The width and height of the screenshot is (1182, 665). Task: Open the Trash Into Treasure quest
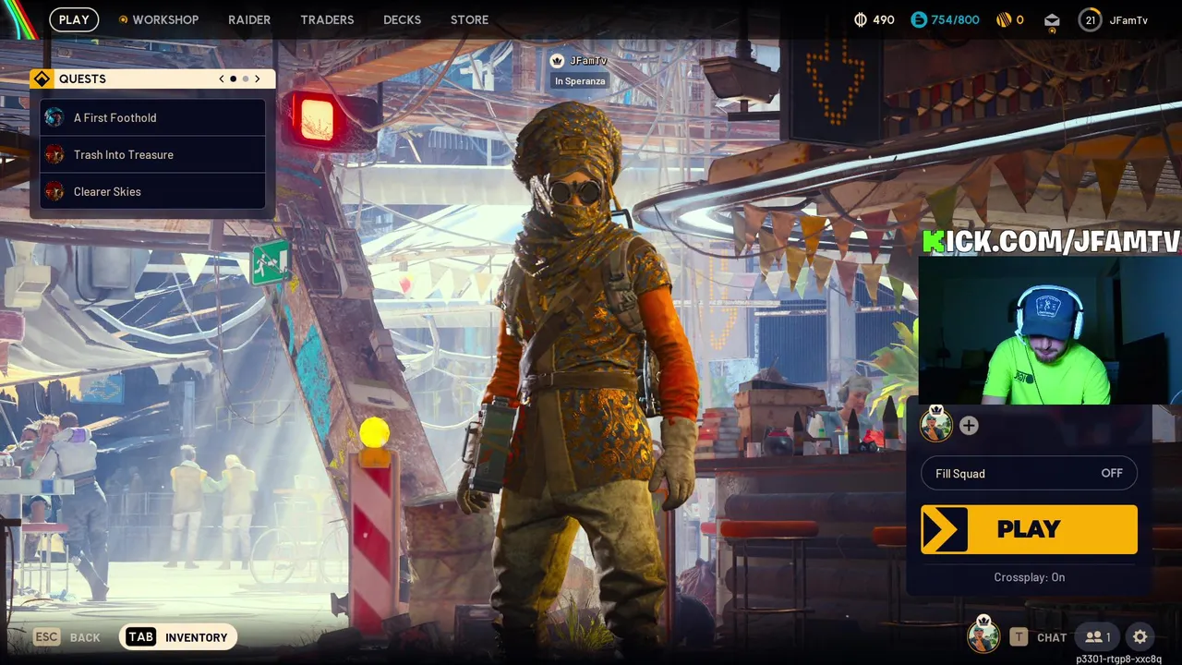(153, 154)
